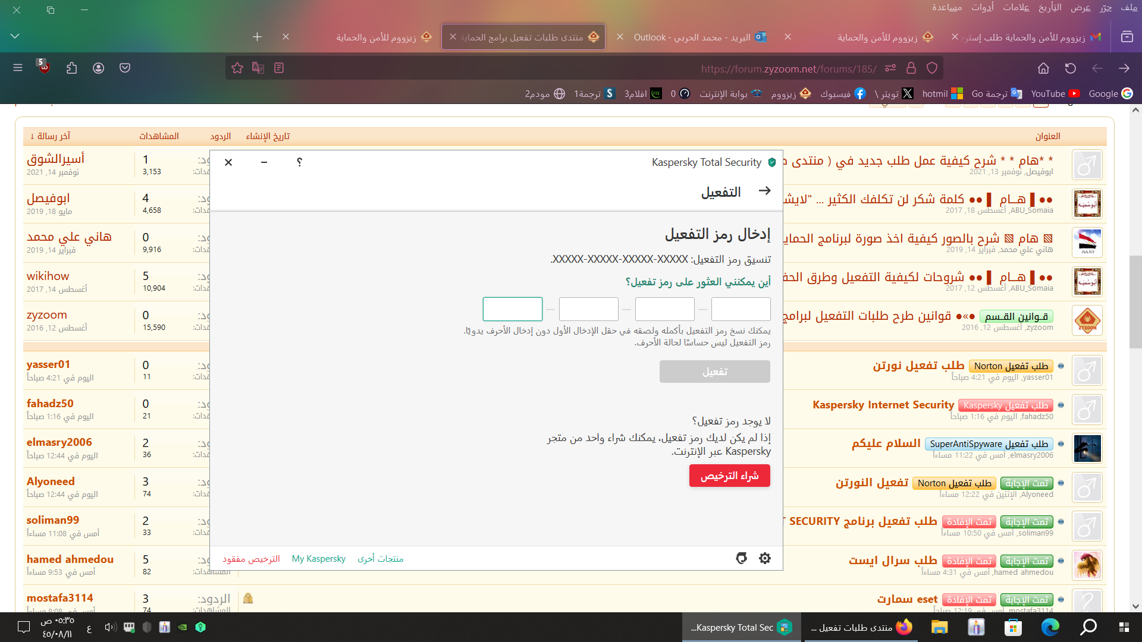
Task: Open YouTube bookmark in toolbar
Action: (1055, 93)
